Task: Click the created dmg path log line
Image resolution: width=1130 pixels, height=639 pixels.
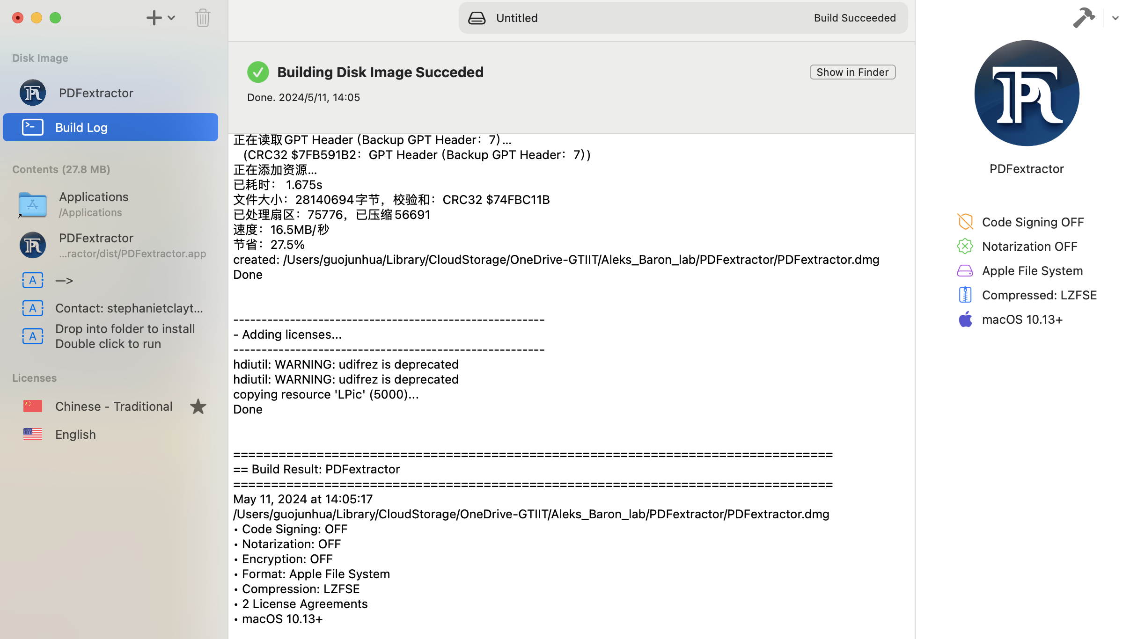Action: (x=556, y=260)
